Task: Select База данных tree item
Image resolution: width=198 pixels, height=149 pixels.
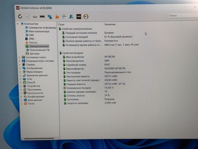Action: pos(33,100)
